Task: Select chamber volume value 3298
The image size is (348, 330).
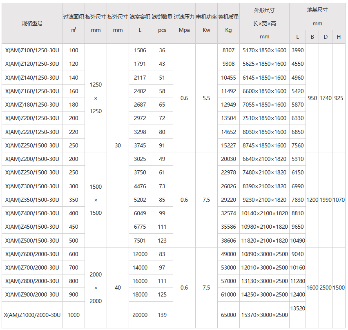Action: point(140,132)
